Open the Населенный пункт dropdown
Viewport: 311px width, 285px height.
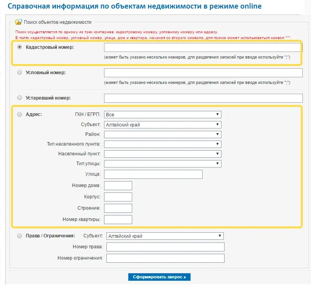click(163, 154)
